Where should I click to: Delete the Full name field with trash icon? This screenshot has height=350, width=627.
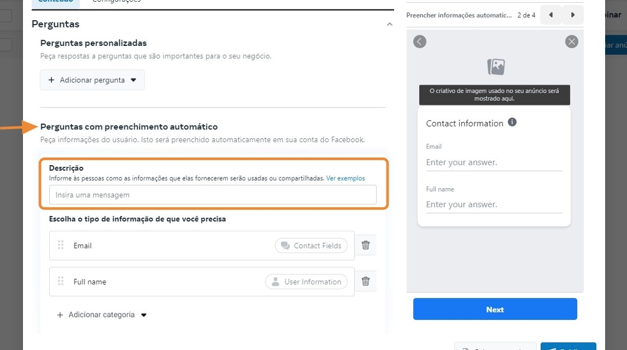pos(366,282)
